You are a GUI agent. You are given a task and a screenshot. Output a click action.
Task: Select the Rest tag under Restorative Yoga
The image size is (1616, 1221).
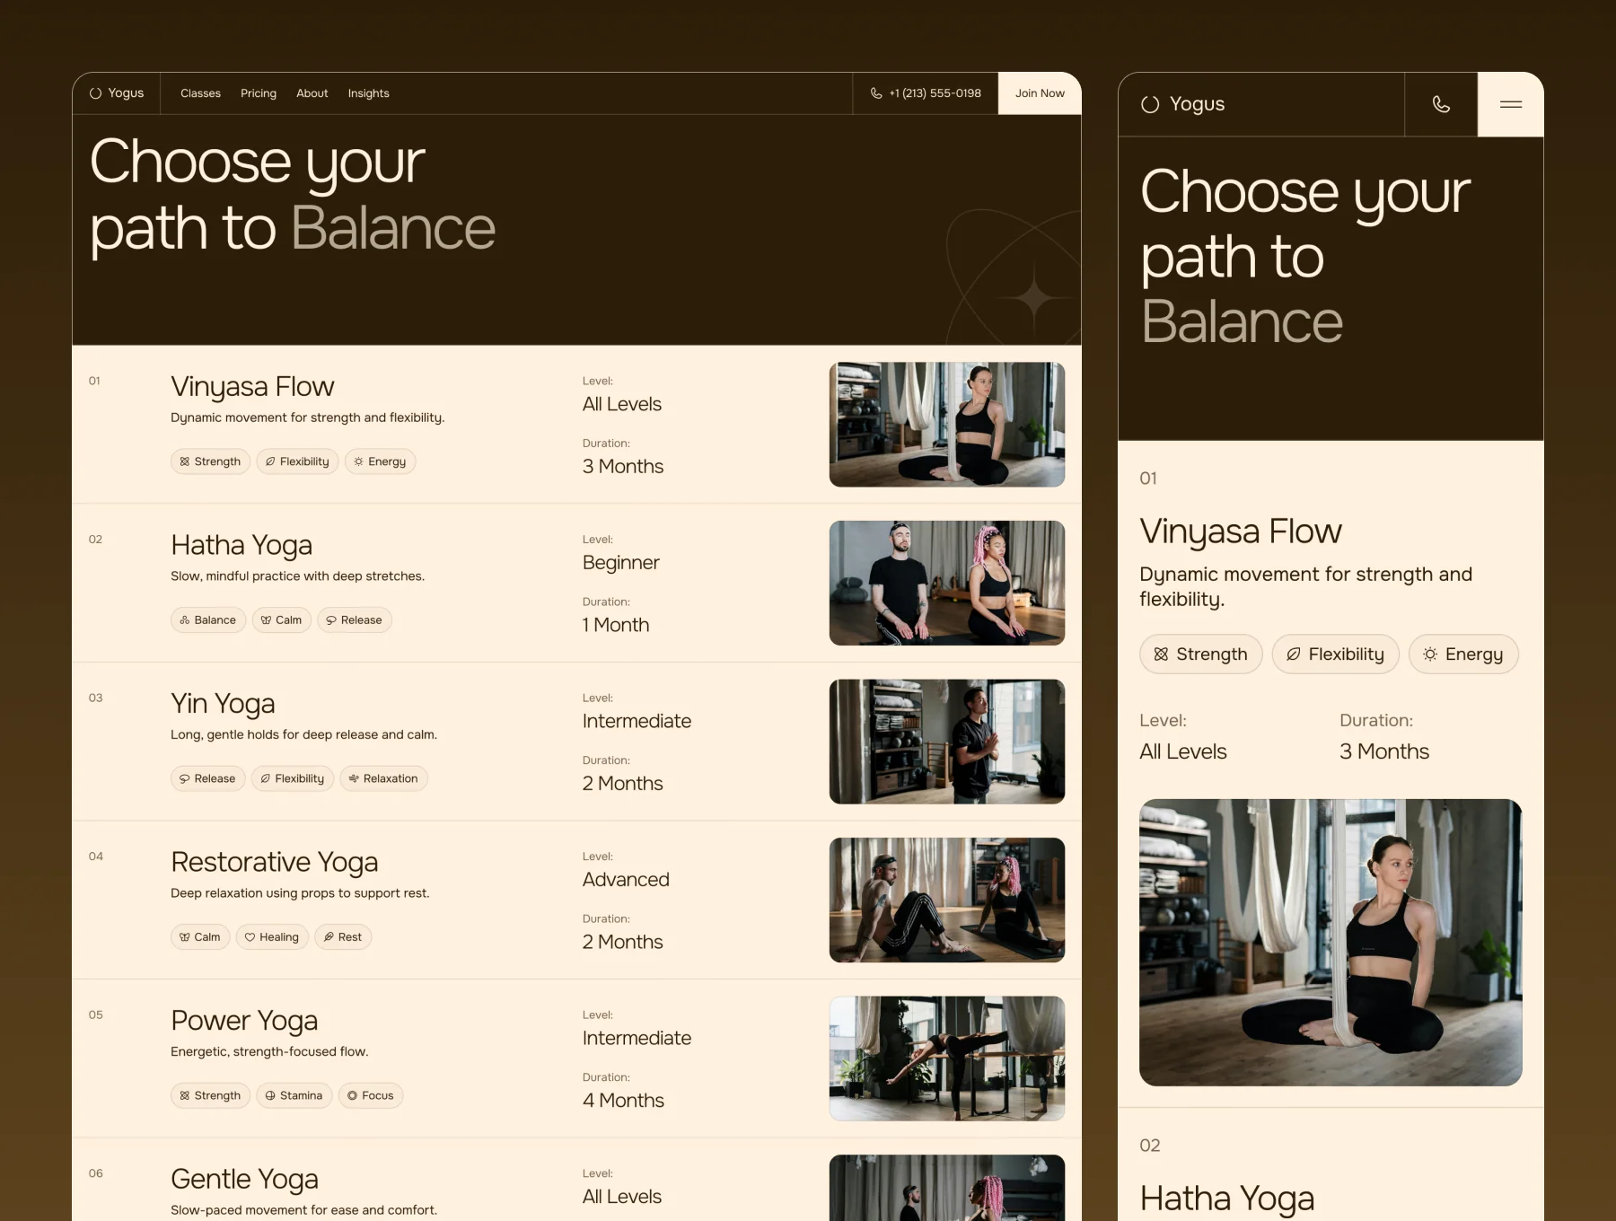pos(343,937)
